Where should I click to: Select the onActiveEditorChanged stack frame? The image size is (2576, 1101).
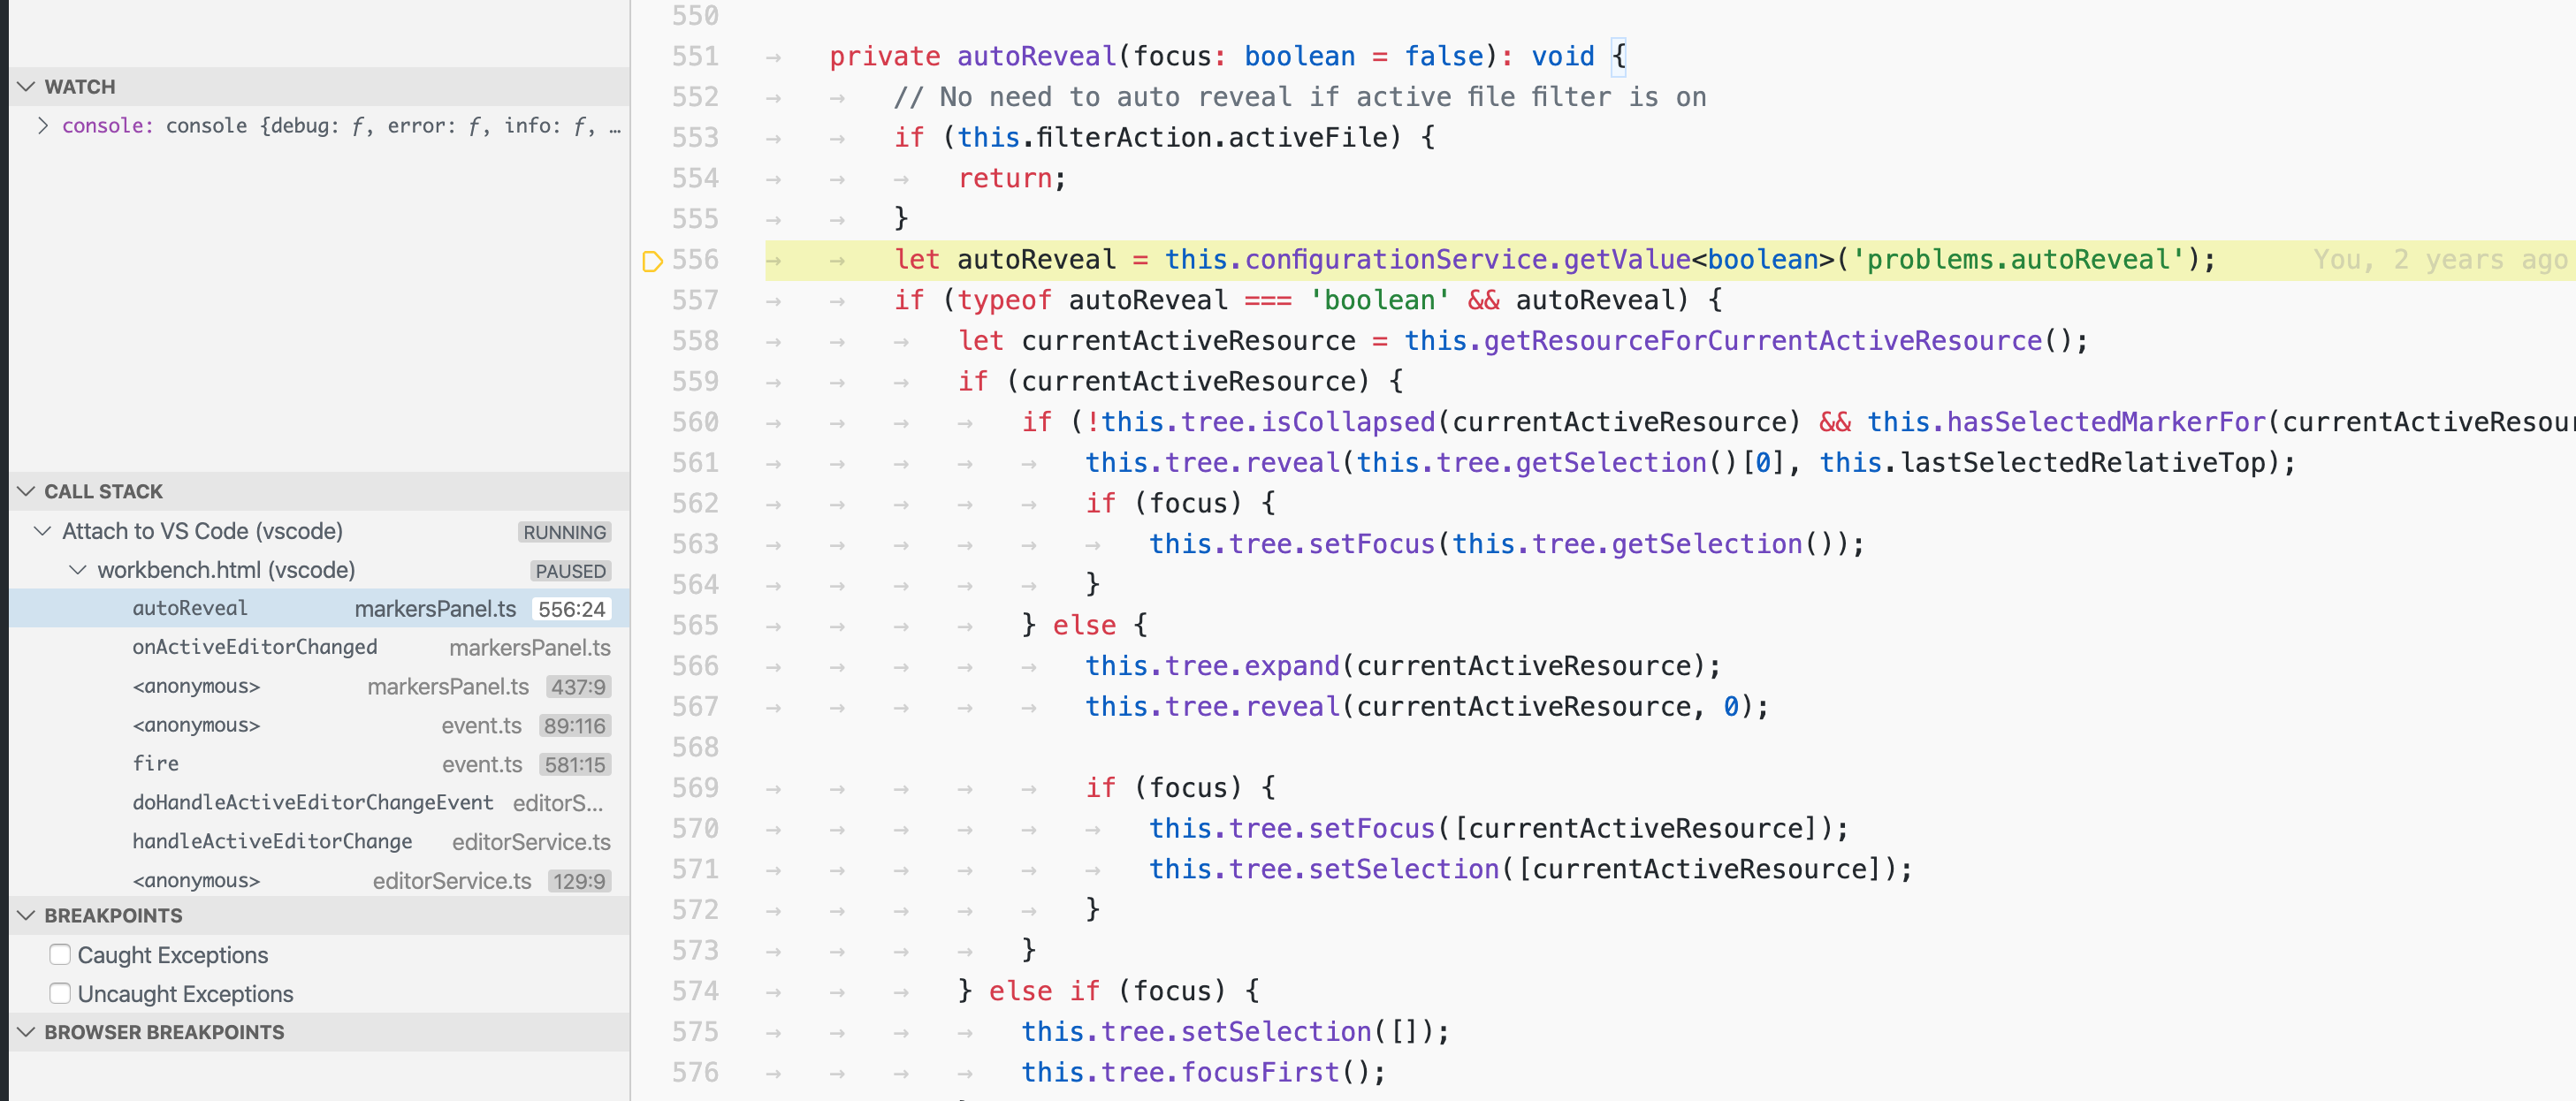point(255,647)
